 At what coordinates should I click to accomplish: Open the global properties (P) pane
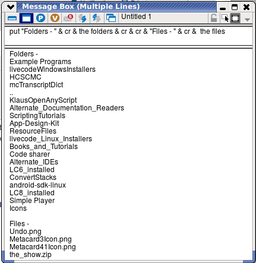click(40, 18)
